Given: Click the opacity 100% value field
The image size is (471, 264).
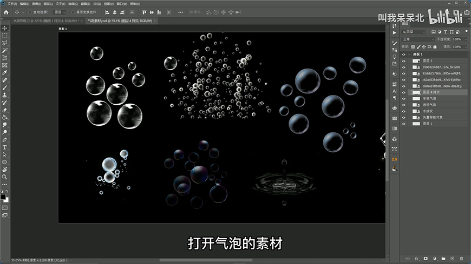Looking at the screenshot, I should [x=458, y=39].
